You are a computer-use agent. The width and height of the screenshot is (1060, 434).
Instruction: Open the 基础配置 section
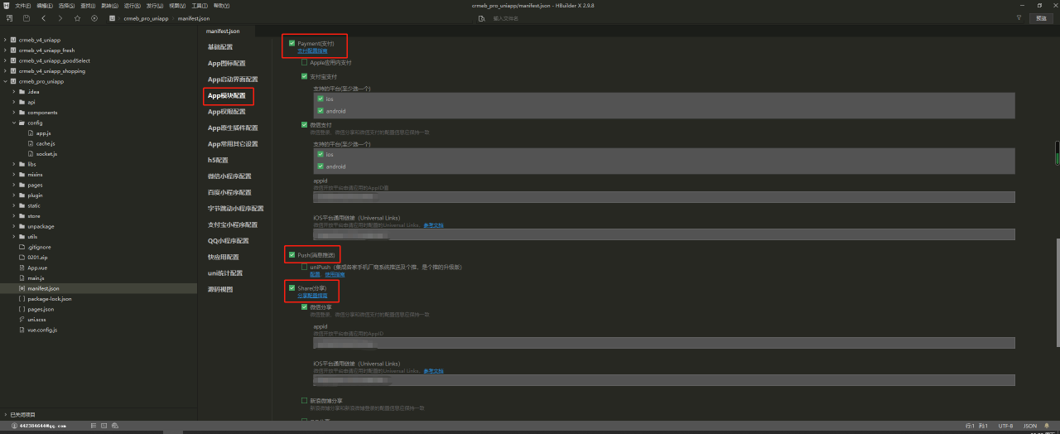[220, 47]
